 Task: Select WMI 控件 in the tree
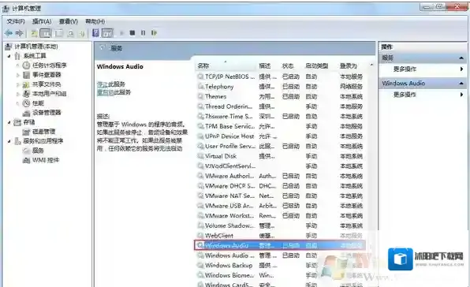46,160
